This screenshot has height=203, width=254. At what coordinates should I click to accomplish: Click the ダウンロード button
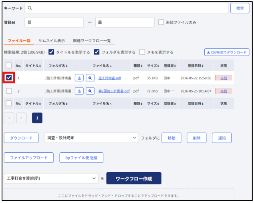[21, 138]
